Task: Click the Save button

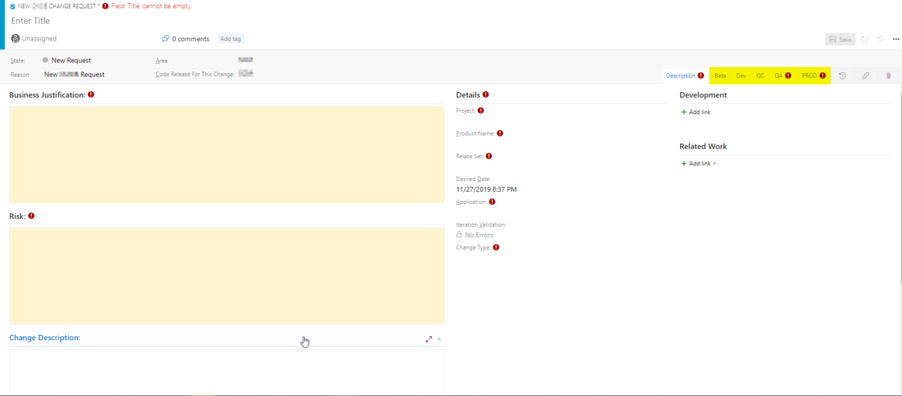Action: click(x=840, y=39)
